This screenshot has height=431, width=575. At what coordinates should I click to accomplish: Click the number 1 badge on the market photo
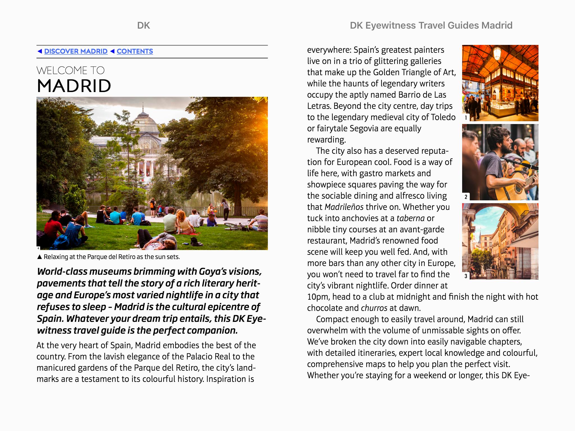pyautogui.click(x=466, y=118)
